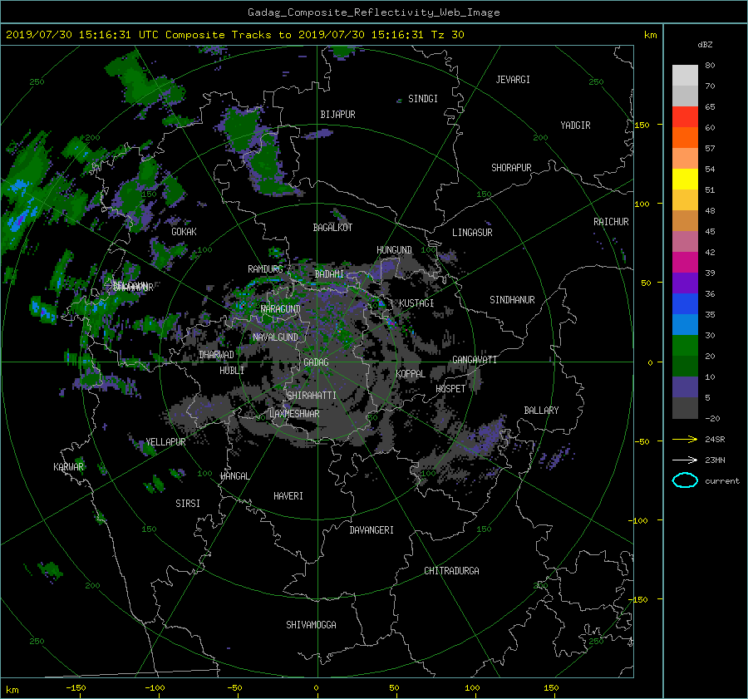
Task: Click the HOSPET city label
Action: [450, 389]
